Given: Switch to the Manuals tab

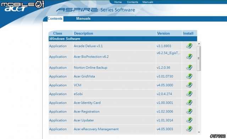Looking at the screenshot, I should 83,19.
